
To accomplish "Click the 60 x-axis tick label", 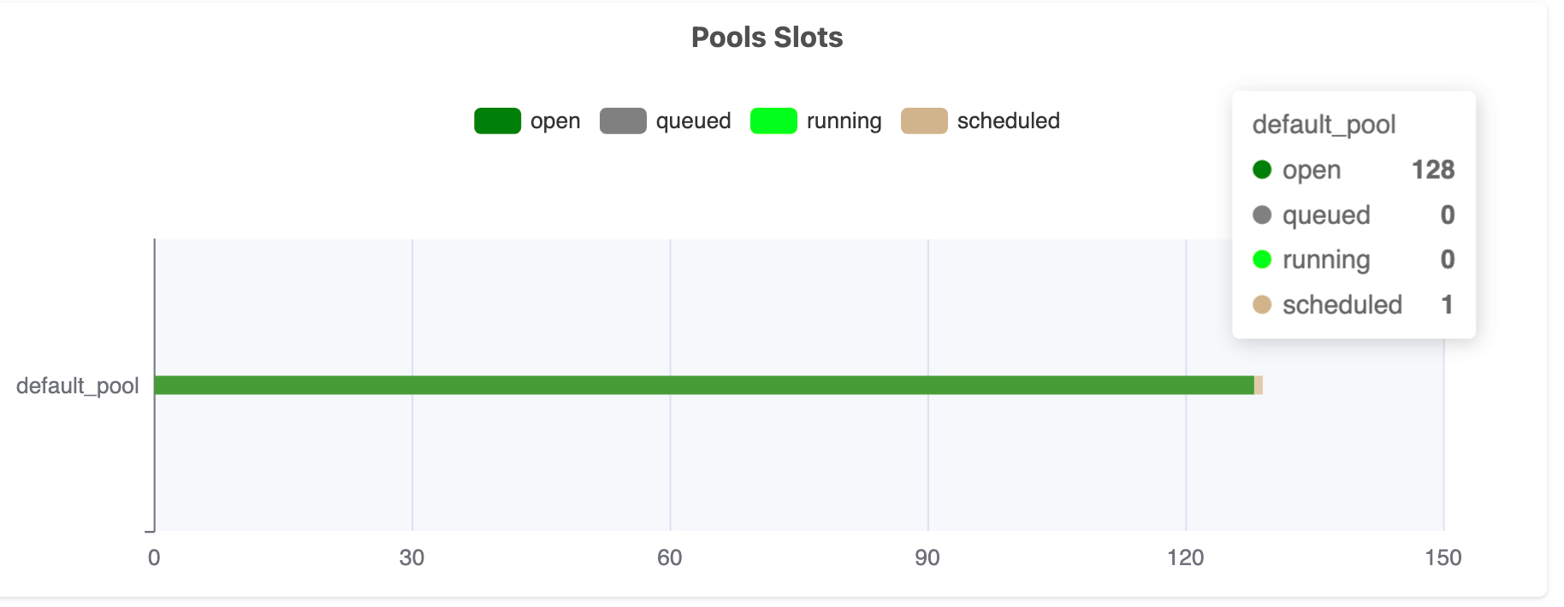I will [669, 558].
